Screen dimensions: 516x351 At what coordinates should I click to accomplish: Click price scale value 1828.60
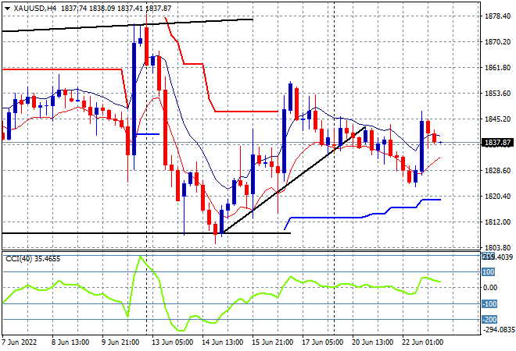click(497, 170)
